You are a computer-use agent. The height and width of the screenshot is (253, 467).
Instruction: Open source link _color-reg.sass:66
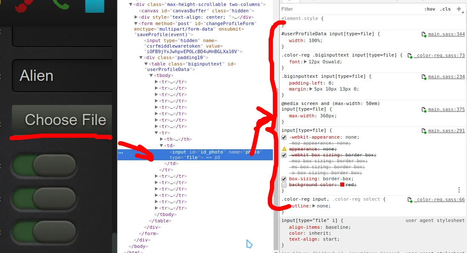click(x=439, y=200)
